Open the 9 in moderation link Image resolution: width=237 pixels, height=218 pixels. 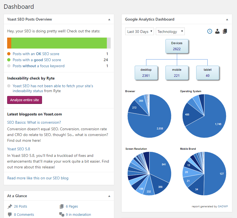(x=78, y=214)
